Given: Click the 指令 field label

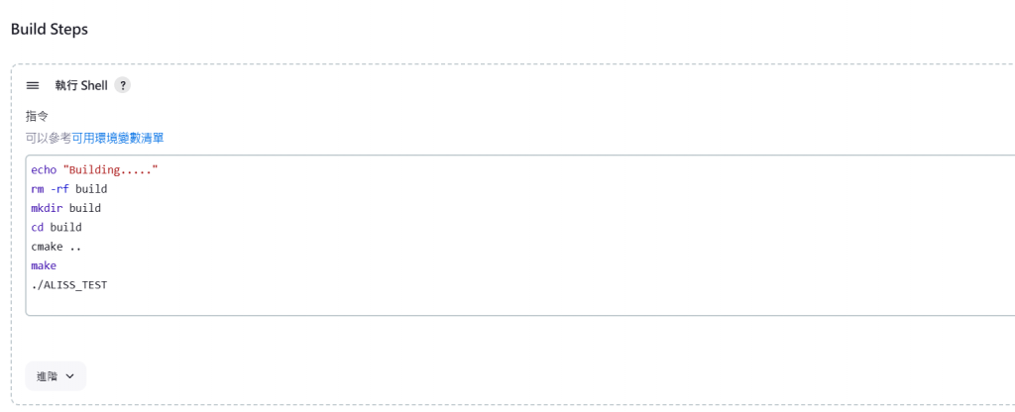Looking at the screenshot, I should pyautogui.click(x=37, y=116).
